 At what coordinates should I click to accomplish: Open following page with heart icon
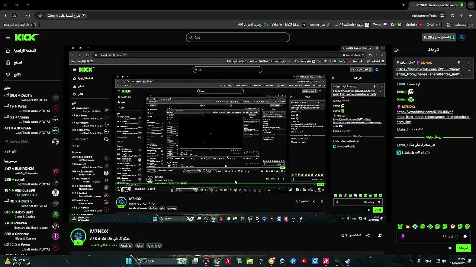pos(14,75)
